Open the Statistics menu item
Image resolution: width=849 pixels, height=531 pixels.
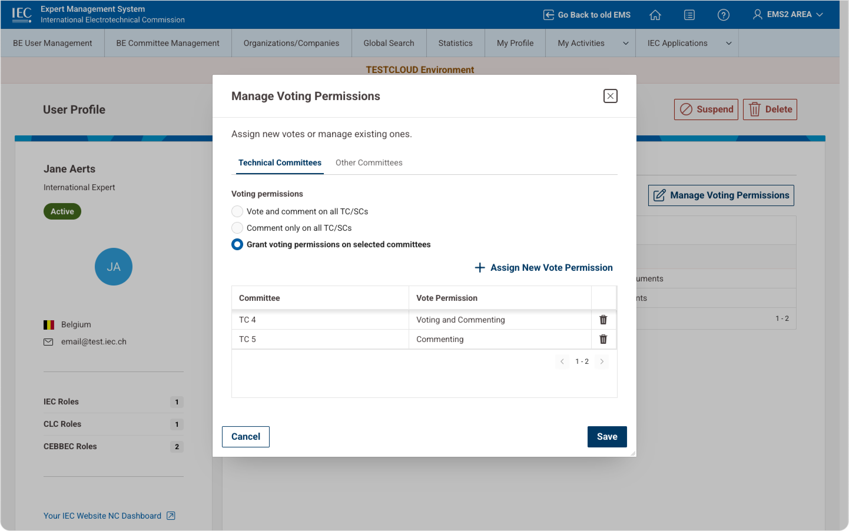point(455,43)
